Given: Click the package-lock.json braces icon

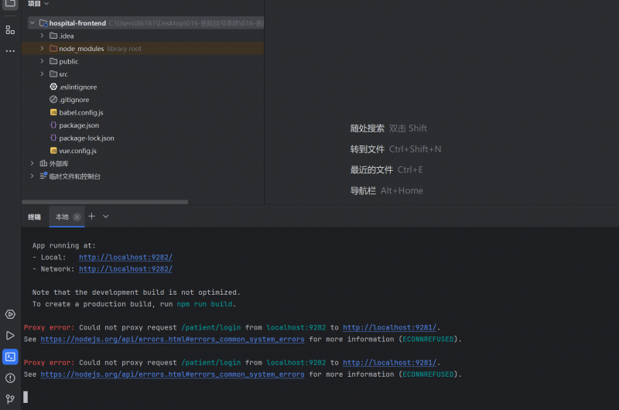Looking at the screenshot, I should (53, 138).
